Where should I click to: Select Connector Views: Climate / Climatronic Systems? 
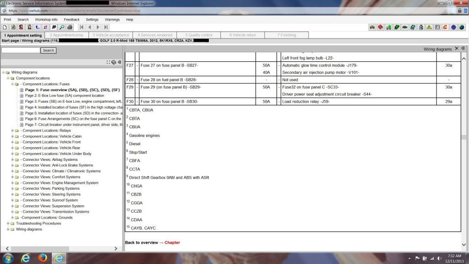tap(62, 171)
